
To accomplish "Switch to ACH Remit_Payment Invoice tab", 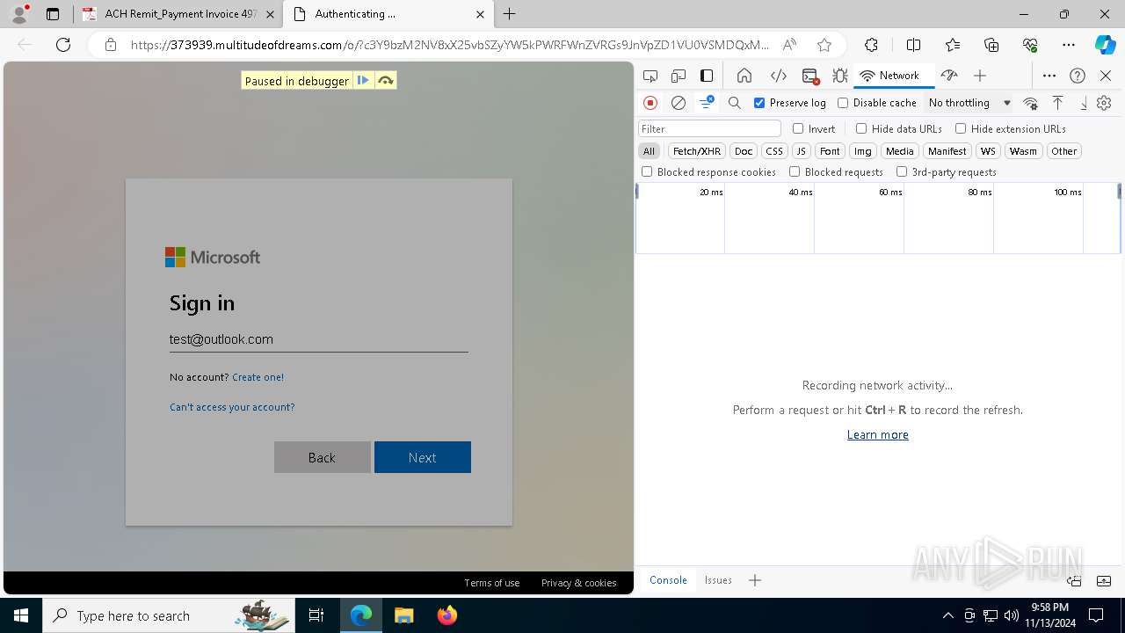I will [177, 14].
